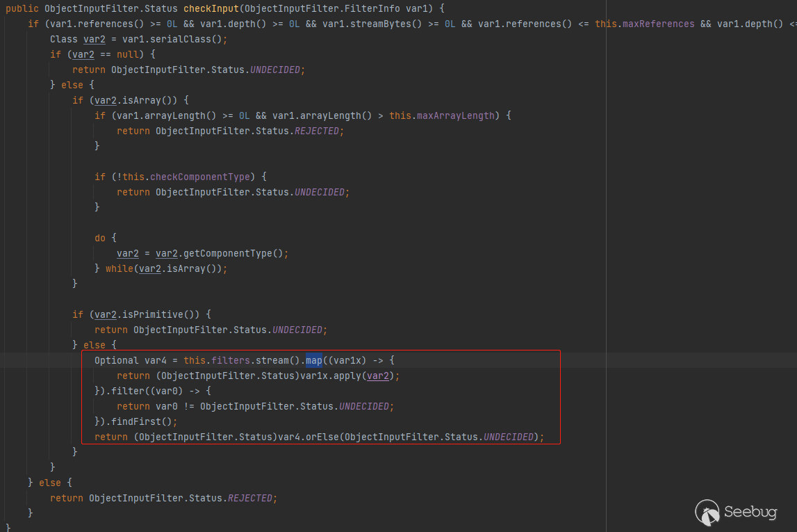Click the orElse method call on var4
The image size is (797, 532).
click(322, 437)
